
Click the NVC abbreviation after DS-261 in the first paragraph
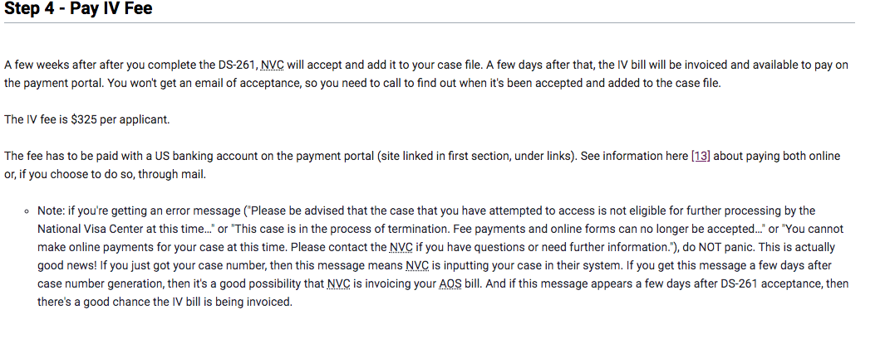point(272,65)
